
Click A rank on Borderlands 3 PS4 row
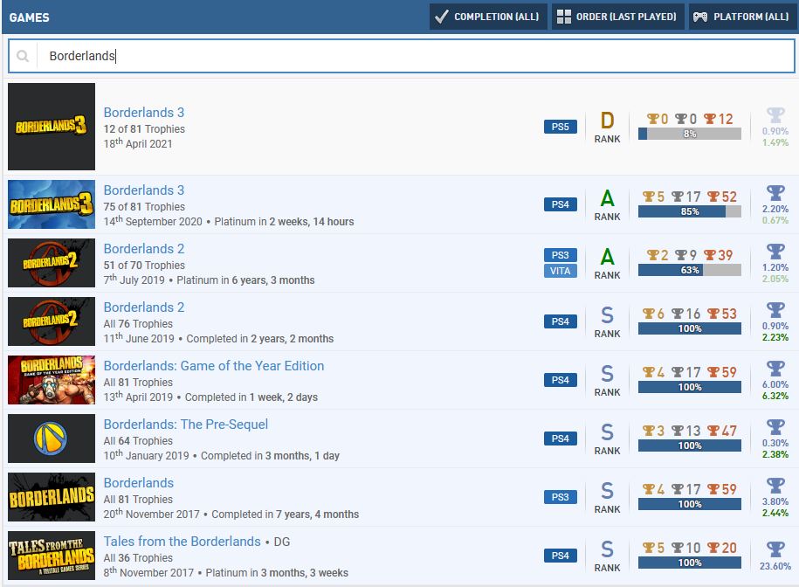point(607,199)
